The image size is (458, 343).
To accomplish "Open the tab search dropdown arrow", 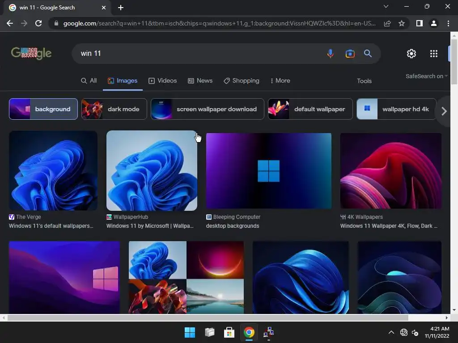I will coord(386,6).
